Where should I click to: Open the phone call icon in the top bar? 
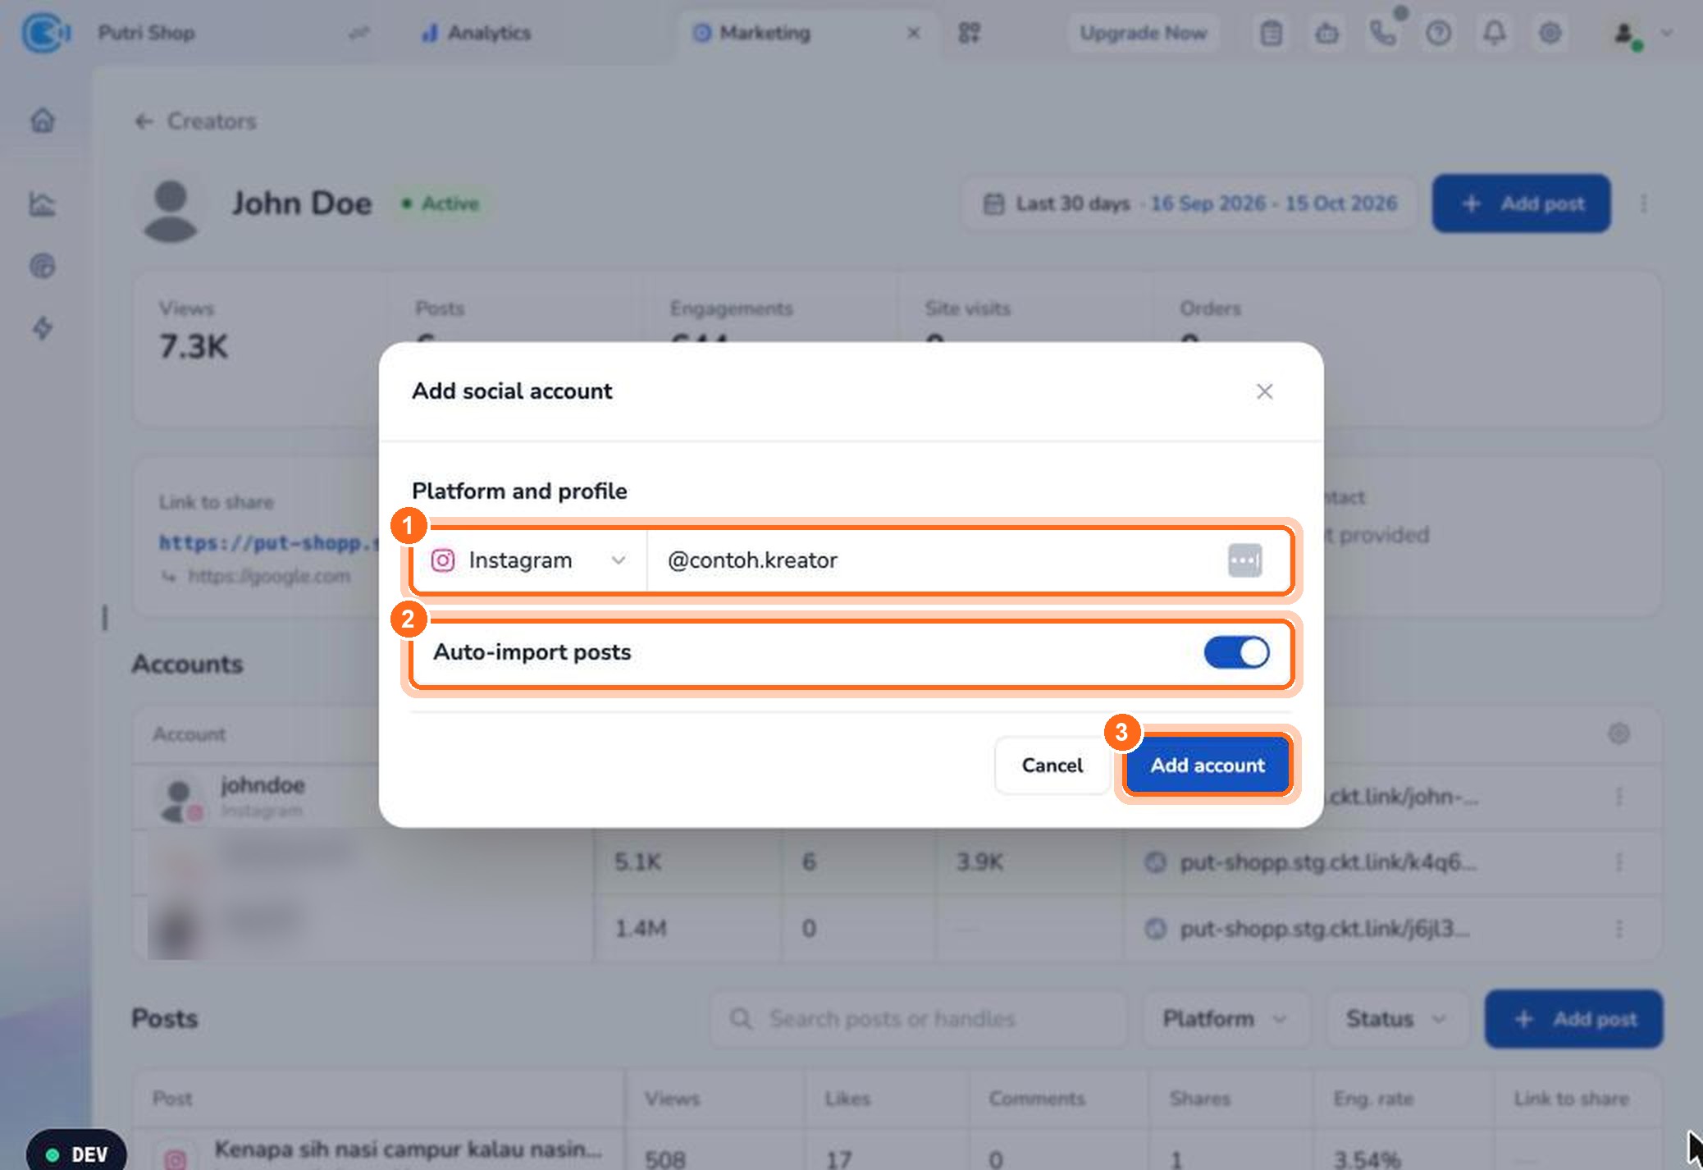coord(1382,33)
